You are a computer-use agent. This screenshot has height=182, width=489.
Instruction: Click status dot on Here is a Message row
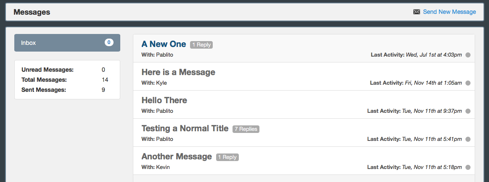468,83
